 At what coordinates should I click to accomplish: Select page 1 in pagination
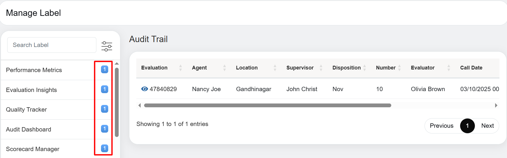(x=467, y=126)
